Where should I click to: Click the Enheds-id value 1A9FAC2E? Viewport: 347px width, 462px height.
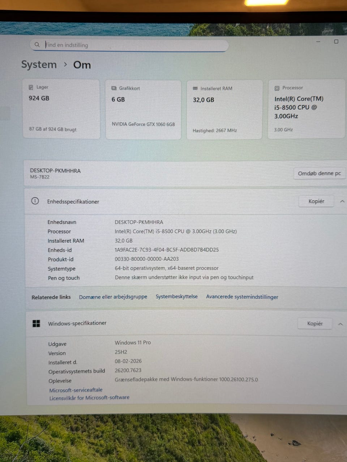[167, 249]
